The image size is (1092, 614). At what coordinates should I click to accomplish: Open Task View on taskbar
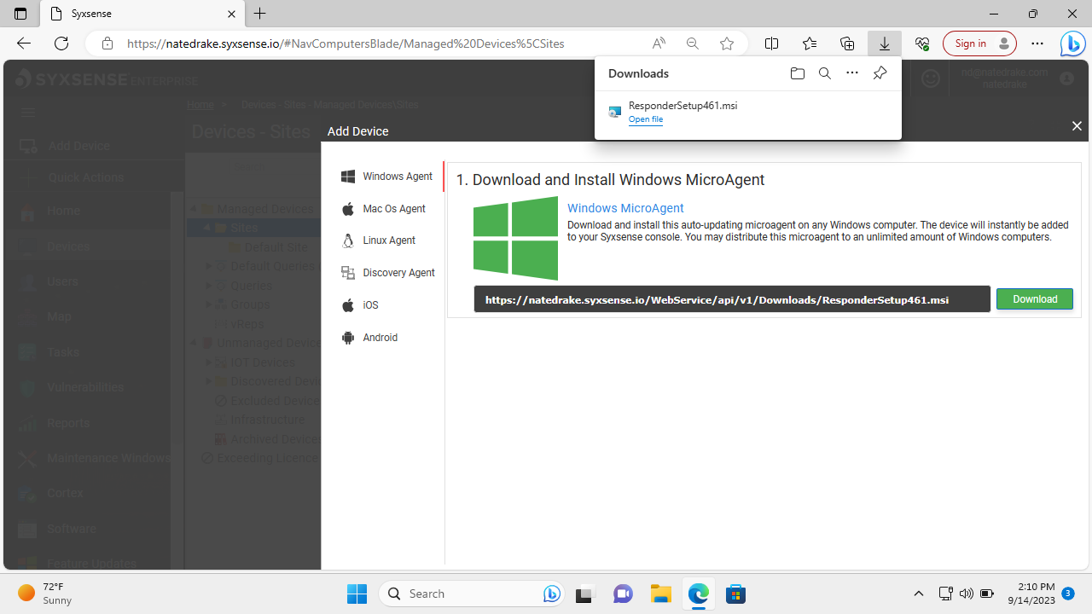click(x=584, y=594)
